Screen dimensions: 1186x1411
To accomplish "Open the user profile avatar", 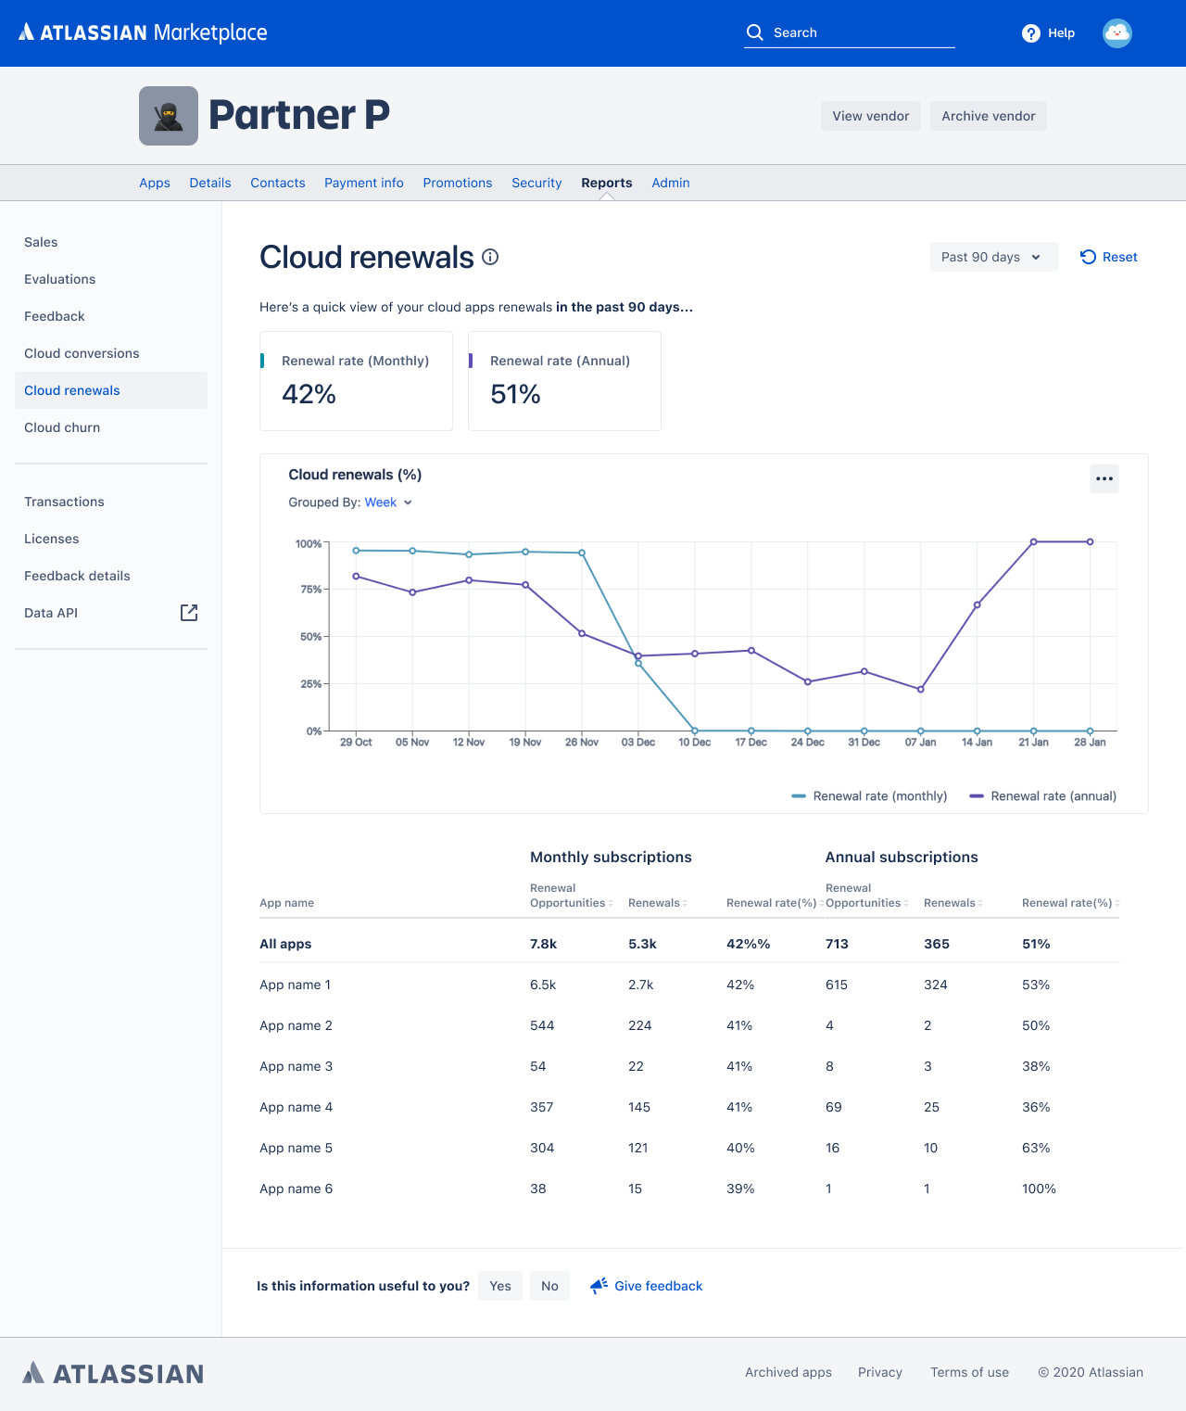I will click(x=1117, y=33).
